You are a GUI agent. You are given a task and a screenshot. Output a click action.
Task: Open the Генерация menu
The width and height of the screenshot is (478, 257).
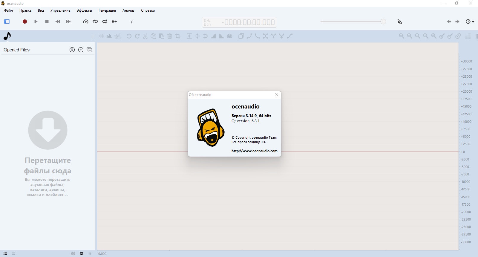(x=107, y=10)
